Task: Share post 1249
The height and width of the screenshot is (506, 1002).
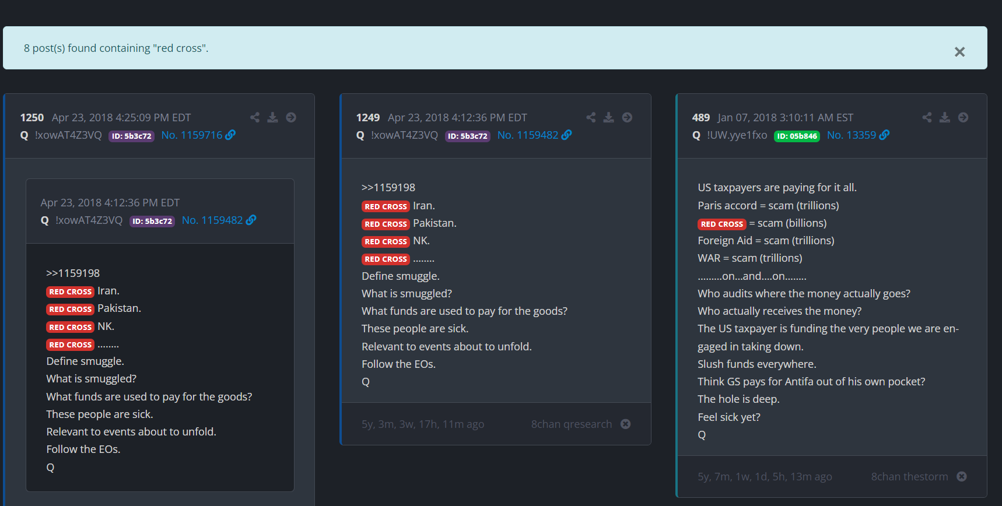Action: (591, 117)
